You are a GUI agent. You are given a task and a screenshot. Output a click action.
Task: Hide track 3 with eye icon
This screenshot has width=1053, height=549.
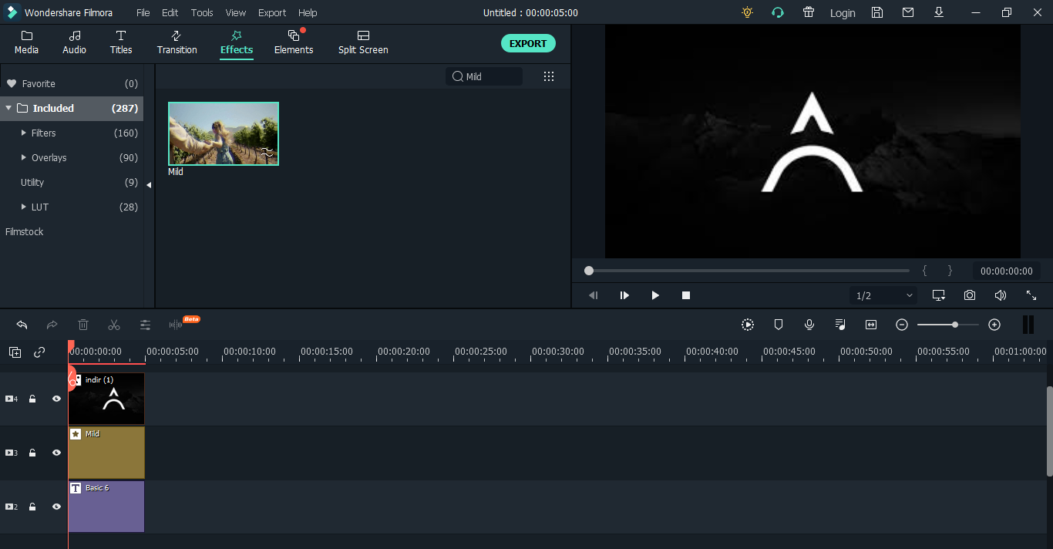pyautogui.click(x=56, y=453)
